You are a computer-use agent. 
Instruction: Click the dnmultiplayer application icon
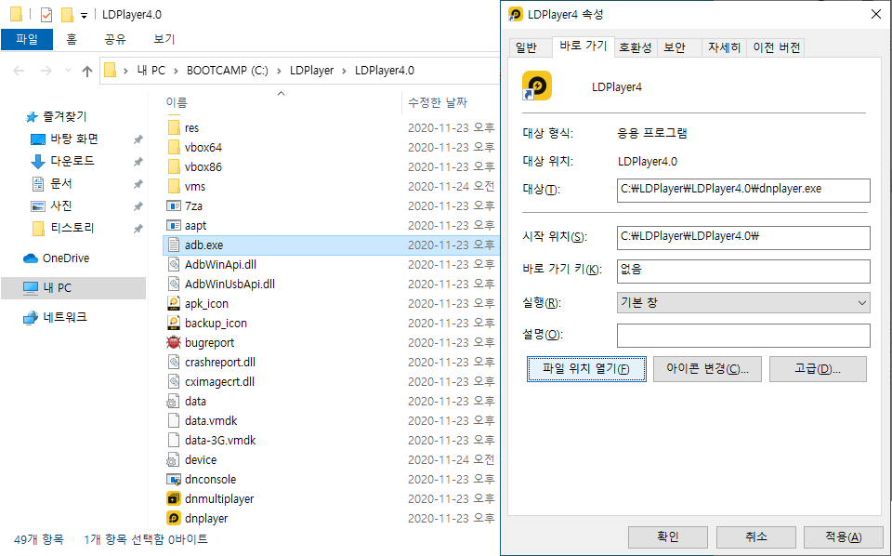(174, 498)
